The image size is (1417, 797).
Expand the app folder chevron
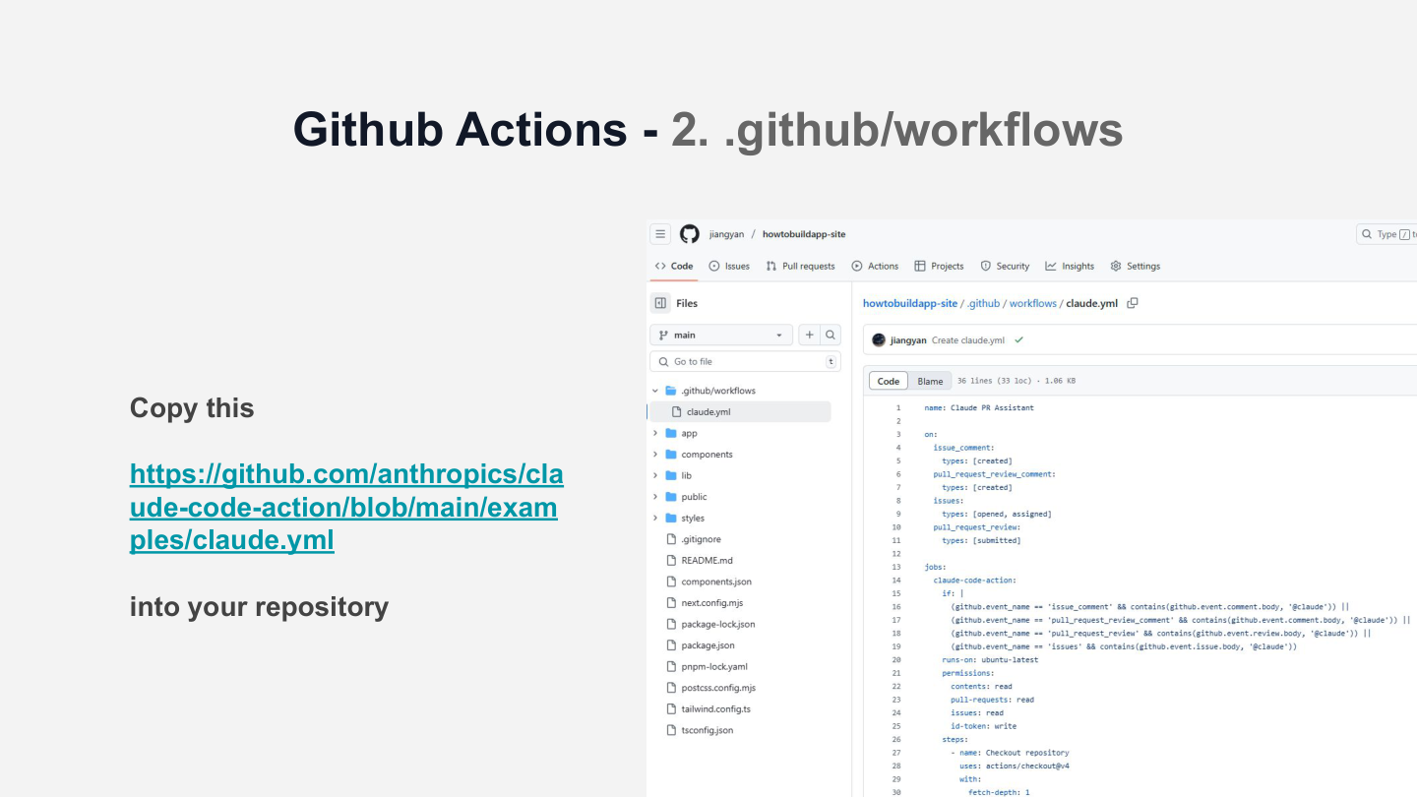pos(655,433)
